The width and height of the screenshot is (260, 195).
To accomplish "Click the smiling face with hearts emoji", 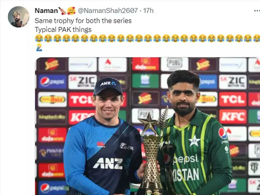I will coord(71,11).
